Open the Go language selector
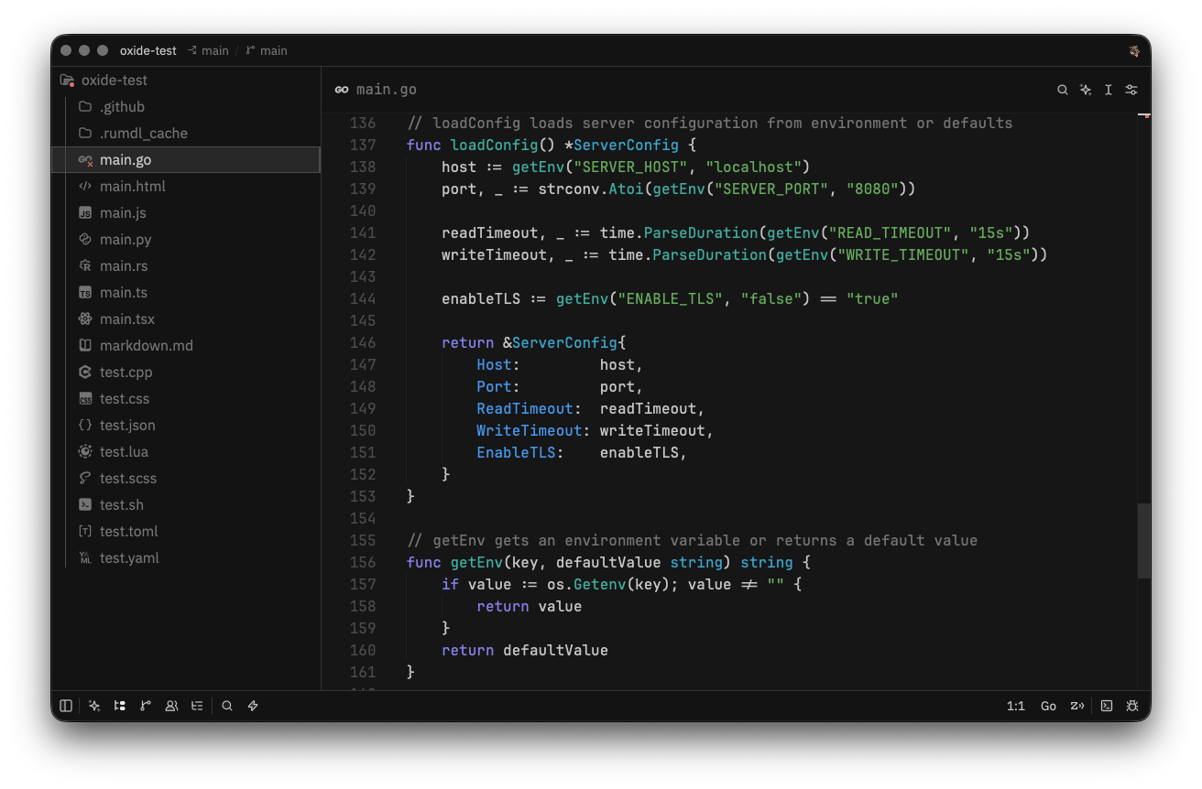This screenshot has height=789, width=1202. click(1048, 706)
